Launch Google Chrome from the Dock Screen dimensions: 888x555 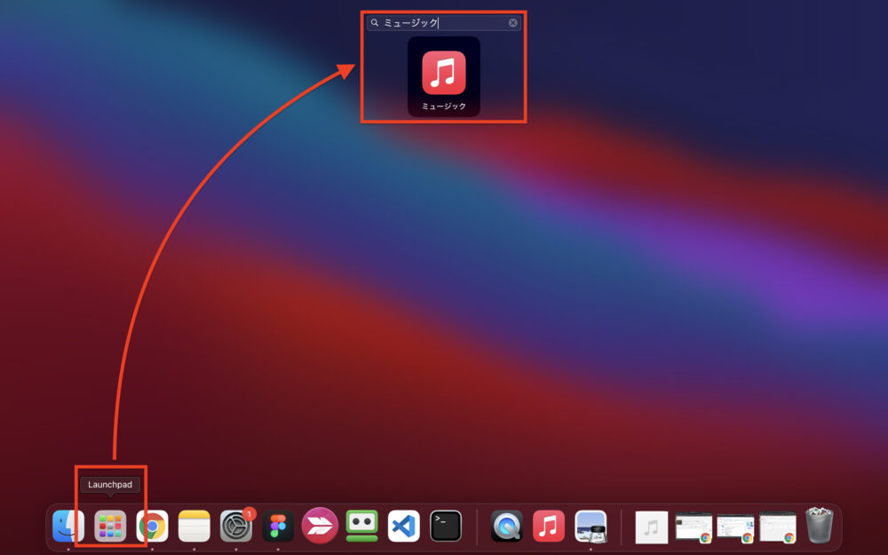[x=153, y=526]
